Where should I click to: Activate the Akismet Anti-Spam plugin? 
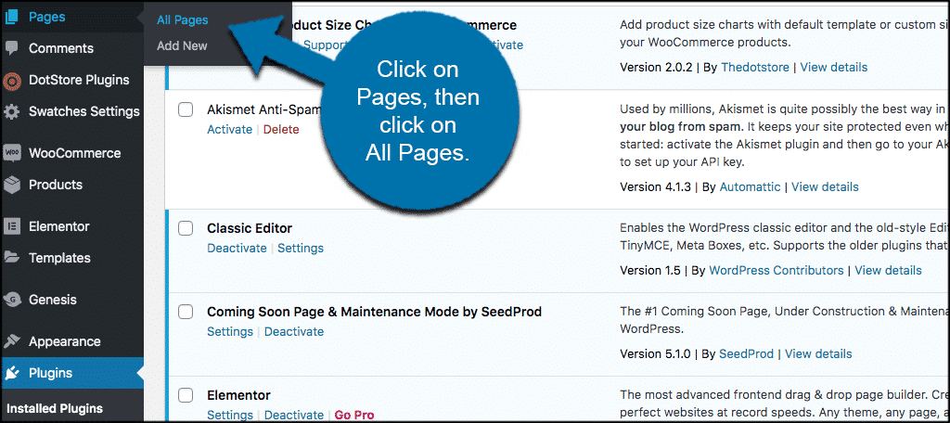pyautogui.click(x=230, y=129)
